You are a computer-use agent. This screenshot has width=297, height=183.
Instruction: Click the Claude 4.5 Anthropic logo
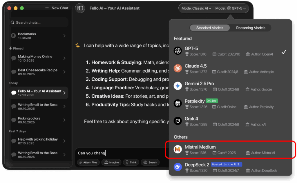point(178,68)
